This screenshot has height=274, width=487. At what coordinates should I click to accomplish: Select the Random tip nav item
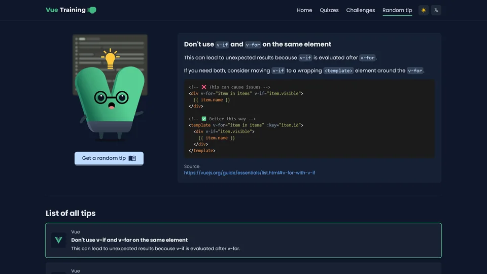[x=397, y=10]
